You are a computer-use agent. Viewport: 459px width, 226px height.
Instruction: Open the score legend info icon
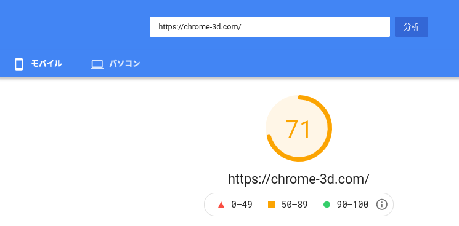(382, 205)
